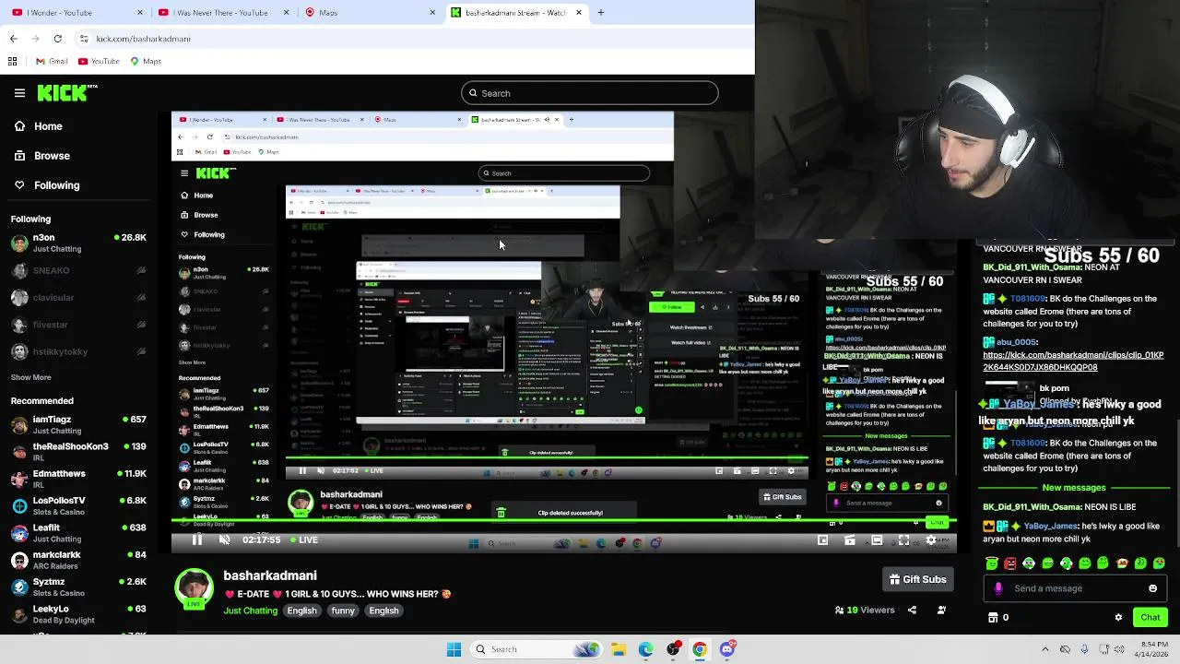Screen dimensions: 1180x664
Task: Open LosPollosTV's recommended channel
Action: 79,505
